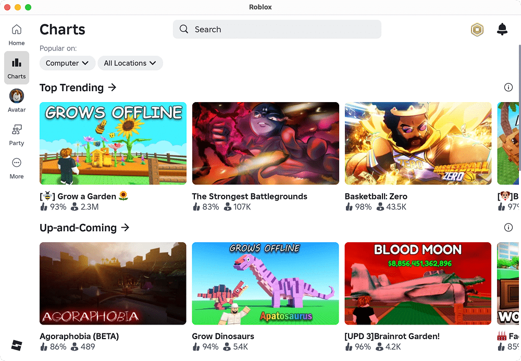521x361 pixels.
Task: Click the Basketball: Zero title
Action: 376,196
